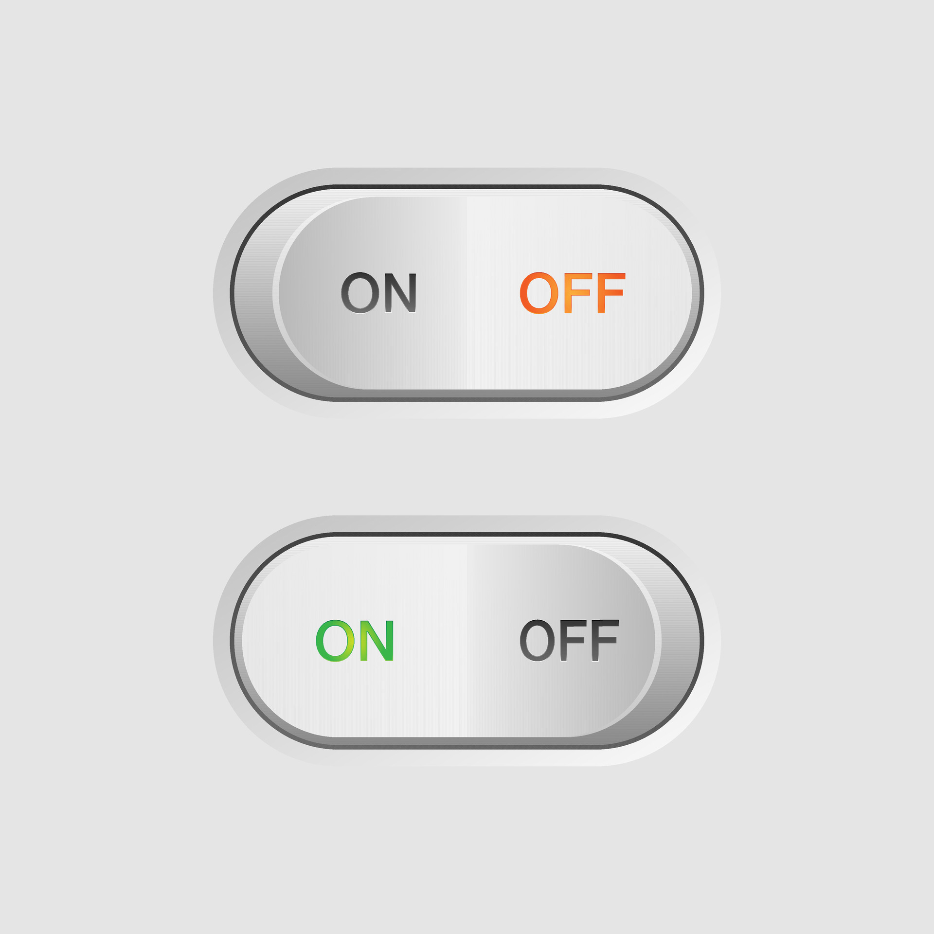
Task: Click letter N of the gray ON label
Action: [x=401, y=293]
